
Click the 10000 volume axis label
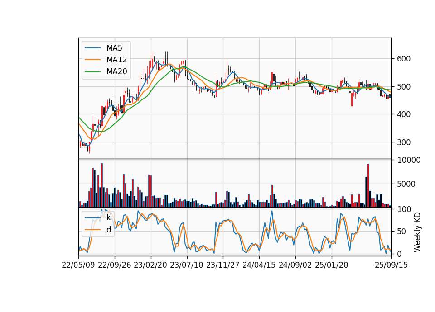pos(409,160)
